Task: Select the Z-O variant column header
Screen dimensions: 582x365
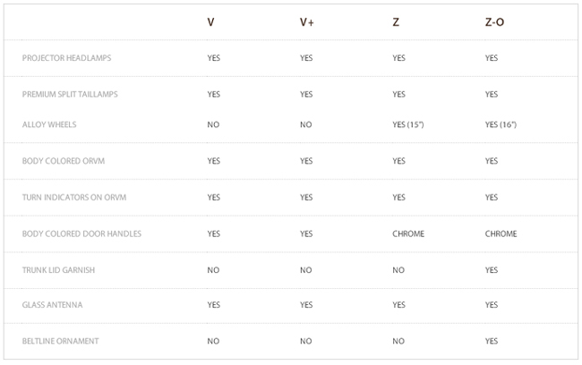Action: coord(494,22)
